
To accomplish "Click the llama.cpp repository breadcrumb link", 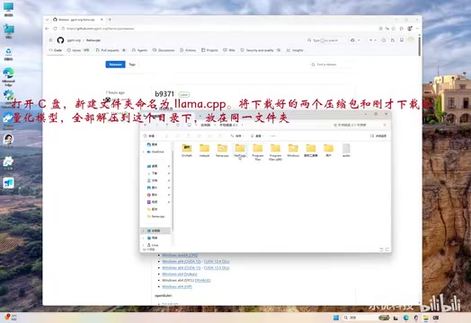I will (93, 40).
